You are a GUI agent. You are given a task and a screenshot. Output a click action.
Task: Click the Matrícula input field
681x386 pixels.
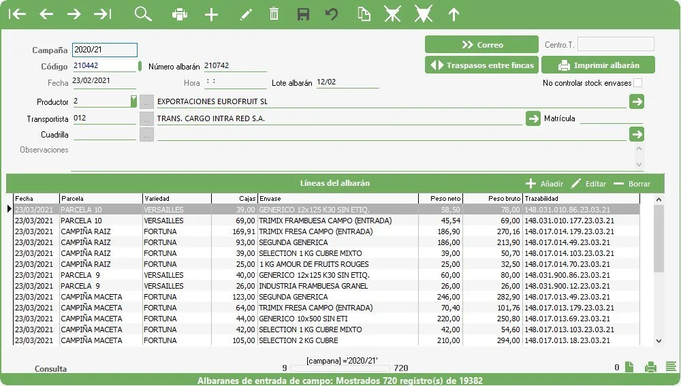(x=612, y=118)
